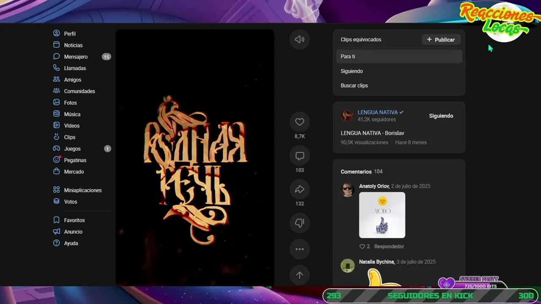Open the Votos coins icon
The height and width of the screenshot is (304, 541).
[x=56, y=201]
